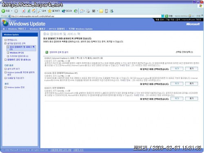The height and width of the screenshot is (153, 204).
Task: Click the 810847 Internet Explorer 6 update title
Action: pos(73,58)
